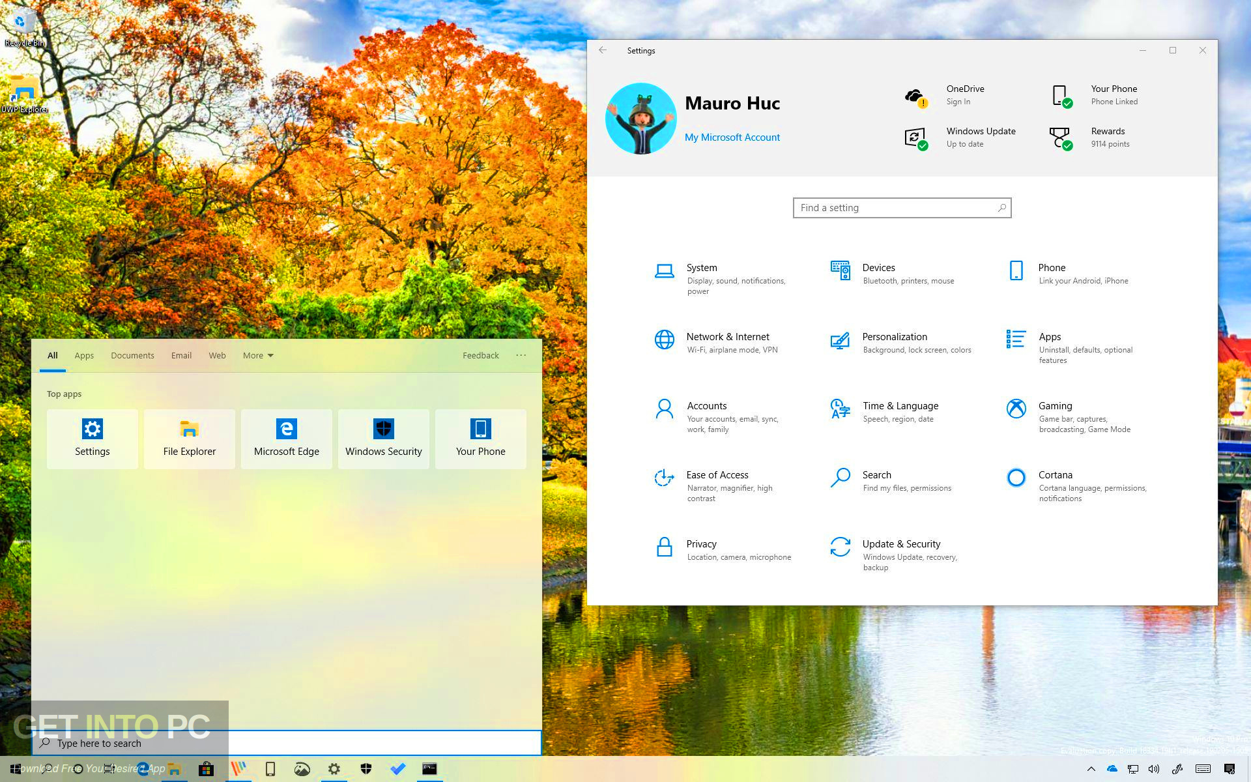Click the Your Phone linked status tile
This screenshot has height=782, width=1251.
[1095, 95]
